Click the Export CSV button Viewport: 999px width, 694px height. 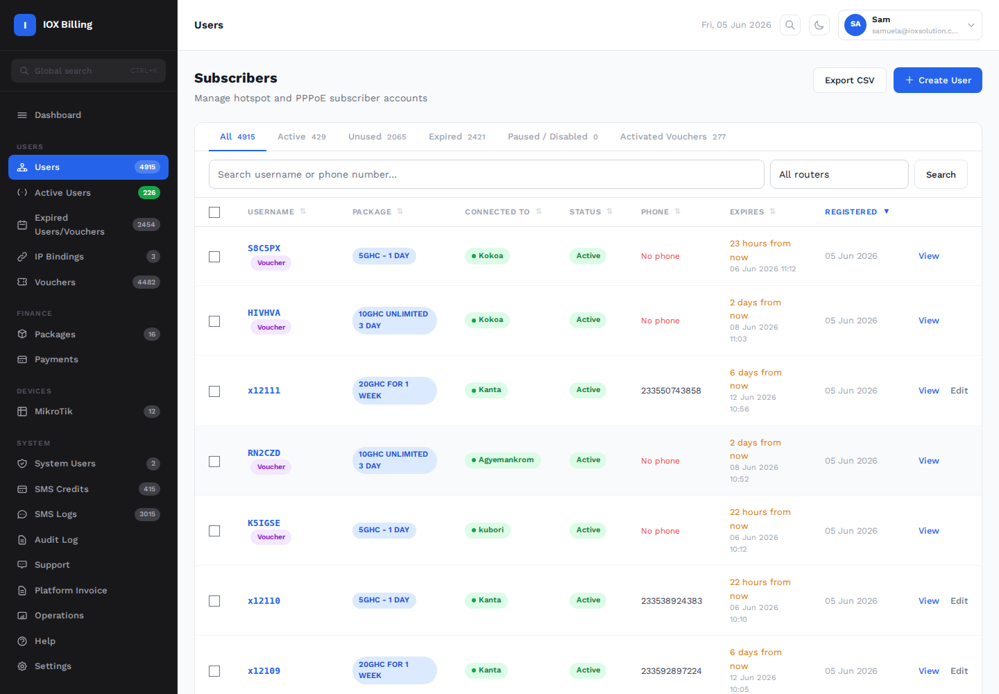tap(850, 81)
